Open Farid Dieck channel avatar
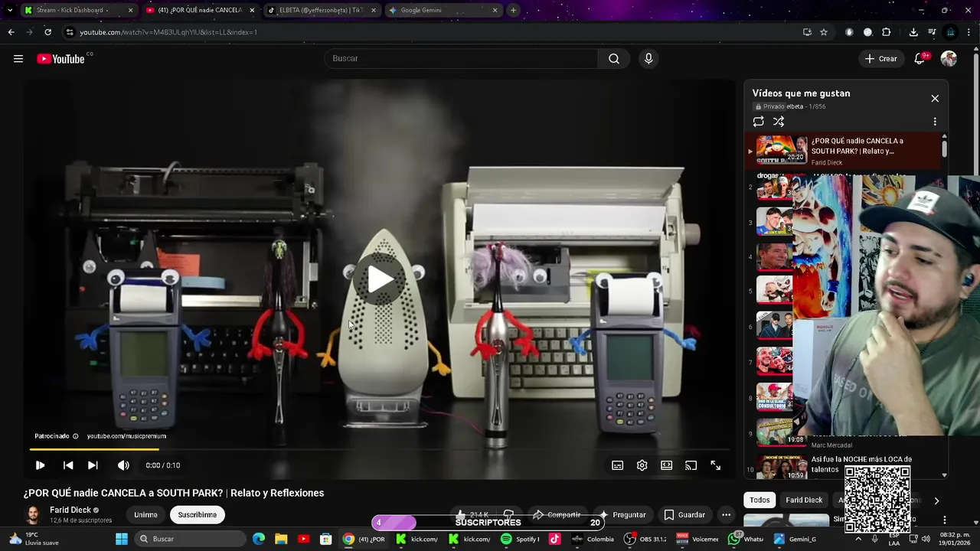Screen dimensions: 980x551 click(33, 515)
